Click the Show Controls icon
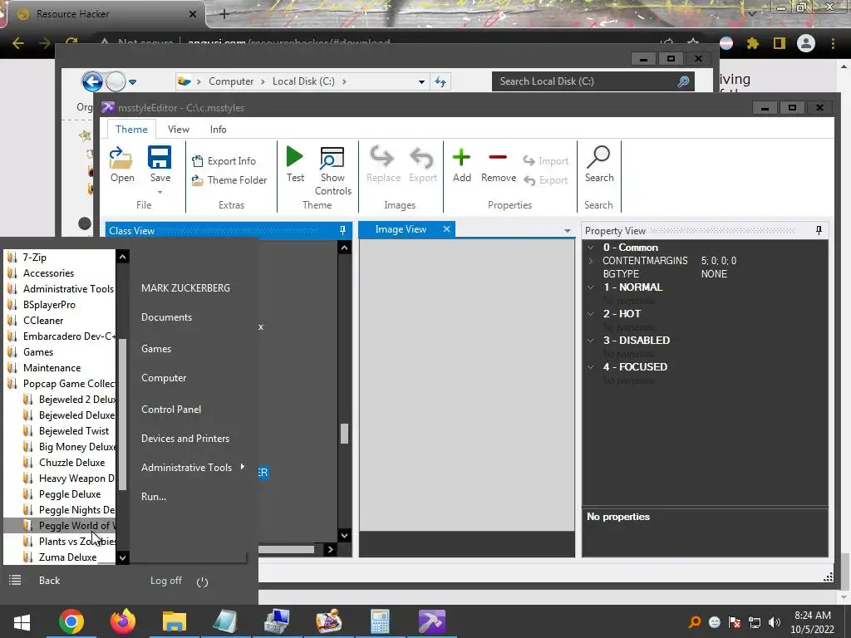851x638 pixels. pyautogui.click(x=332, y=158)
